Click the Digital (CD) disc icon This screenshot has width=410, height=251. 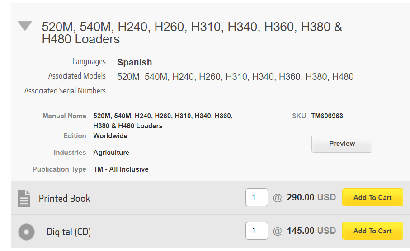[x=26, y=232]
